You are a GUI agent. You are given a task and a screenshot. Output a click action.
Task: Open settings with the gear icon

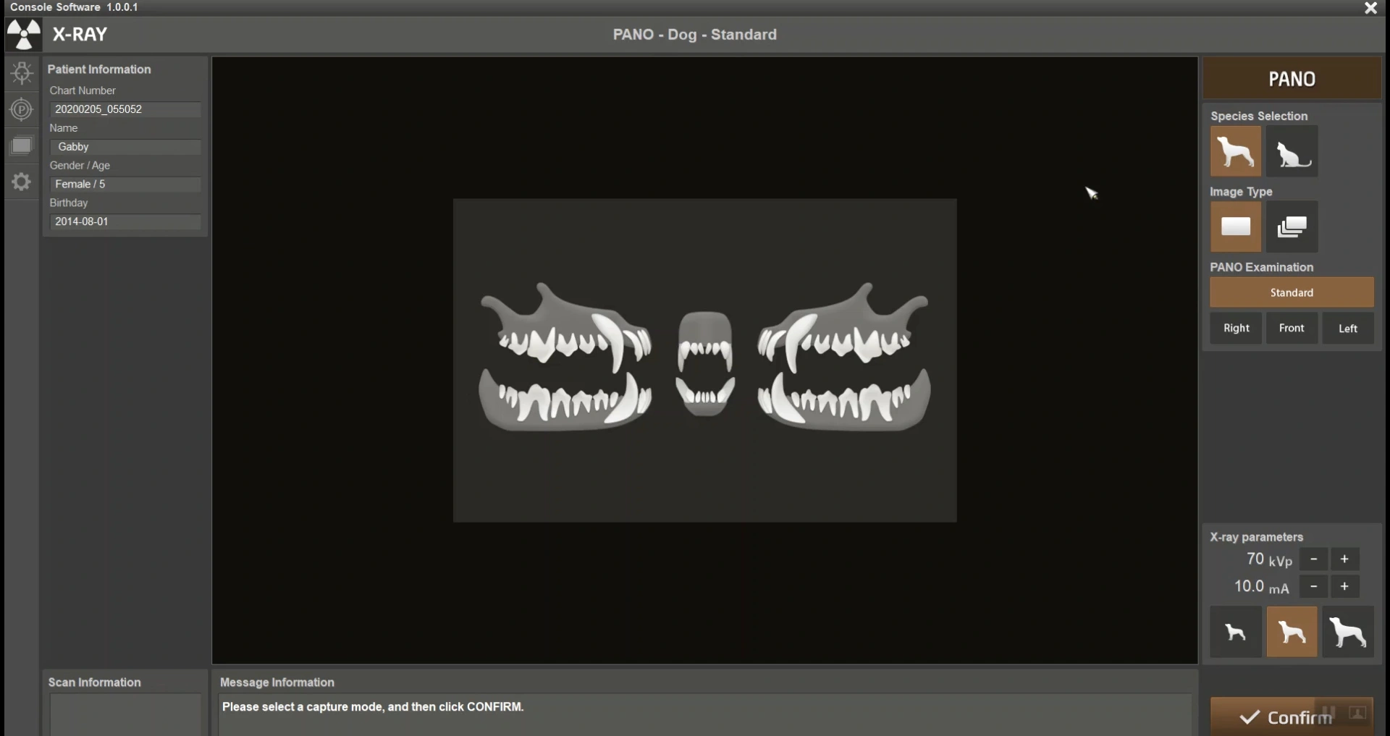click(x=22, y=182)
